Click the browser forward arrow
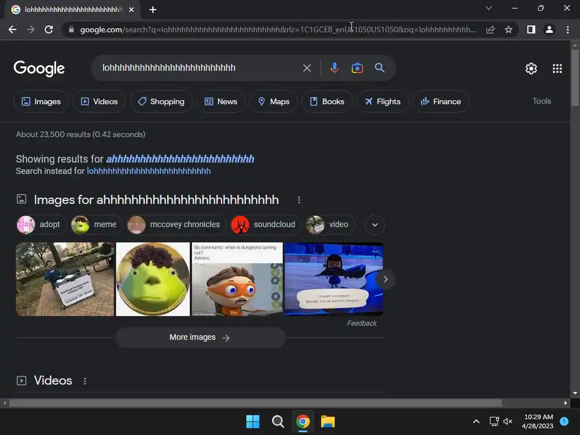580x435 pixels. click(x=31, y=29)
